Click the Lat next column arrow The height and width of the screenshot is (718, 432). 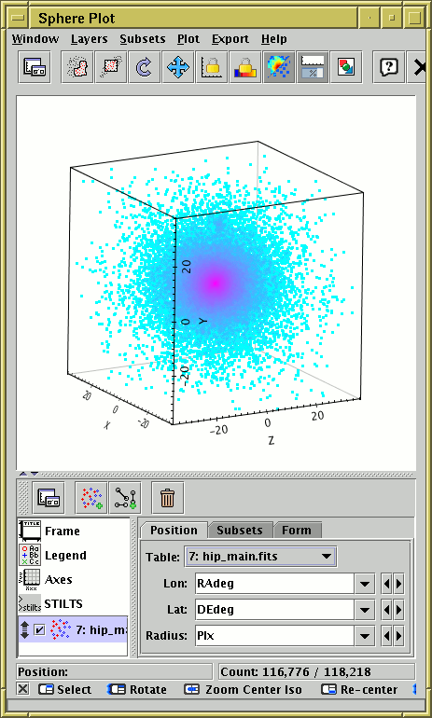(x=398, y=610)
